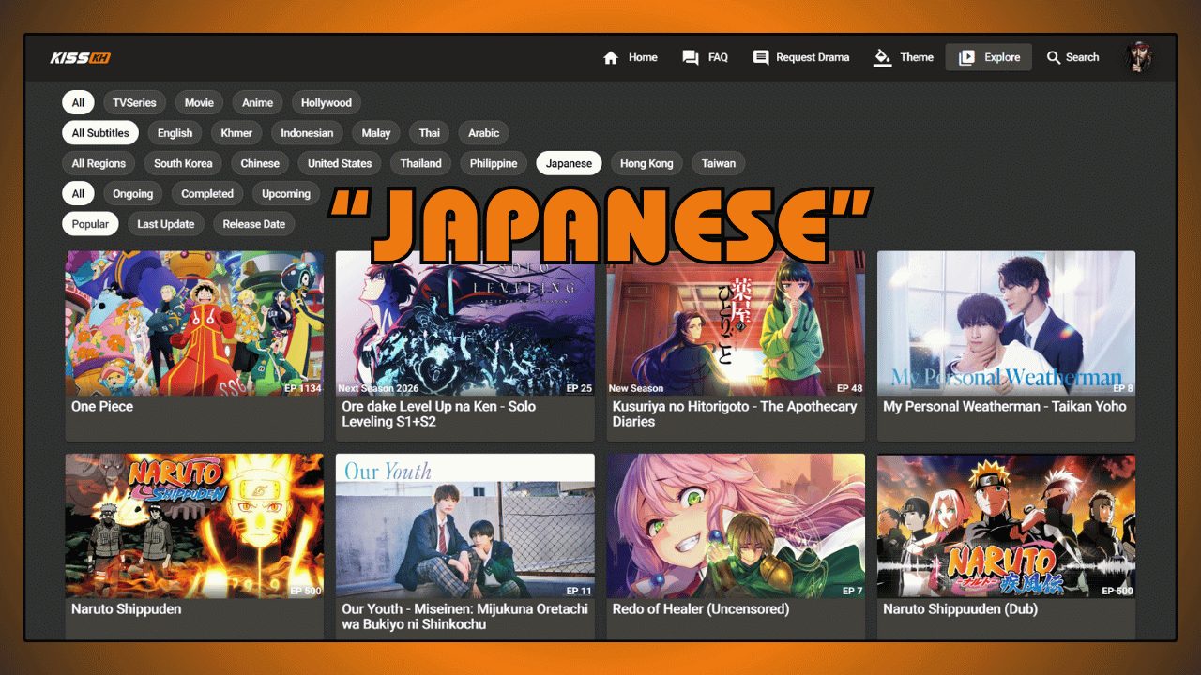
Task: Choose the South Korea region
Action: coord(182,163)
